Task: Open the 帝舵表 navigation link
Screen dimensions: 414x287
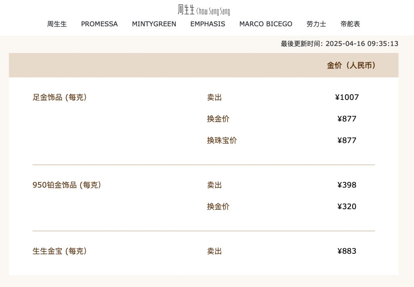Action: pyautogui.click(x=350, y=24)
